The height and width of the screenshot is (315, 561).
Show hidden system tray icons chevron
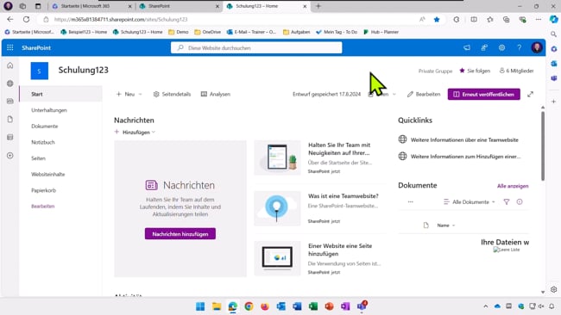(x=486, y=306)
